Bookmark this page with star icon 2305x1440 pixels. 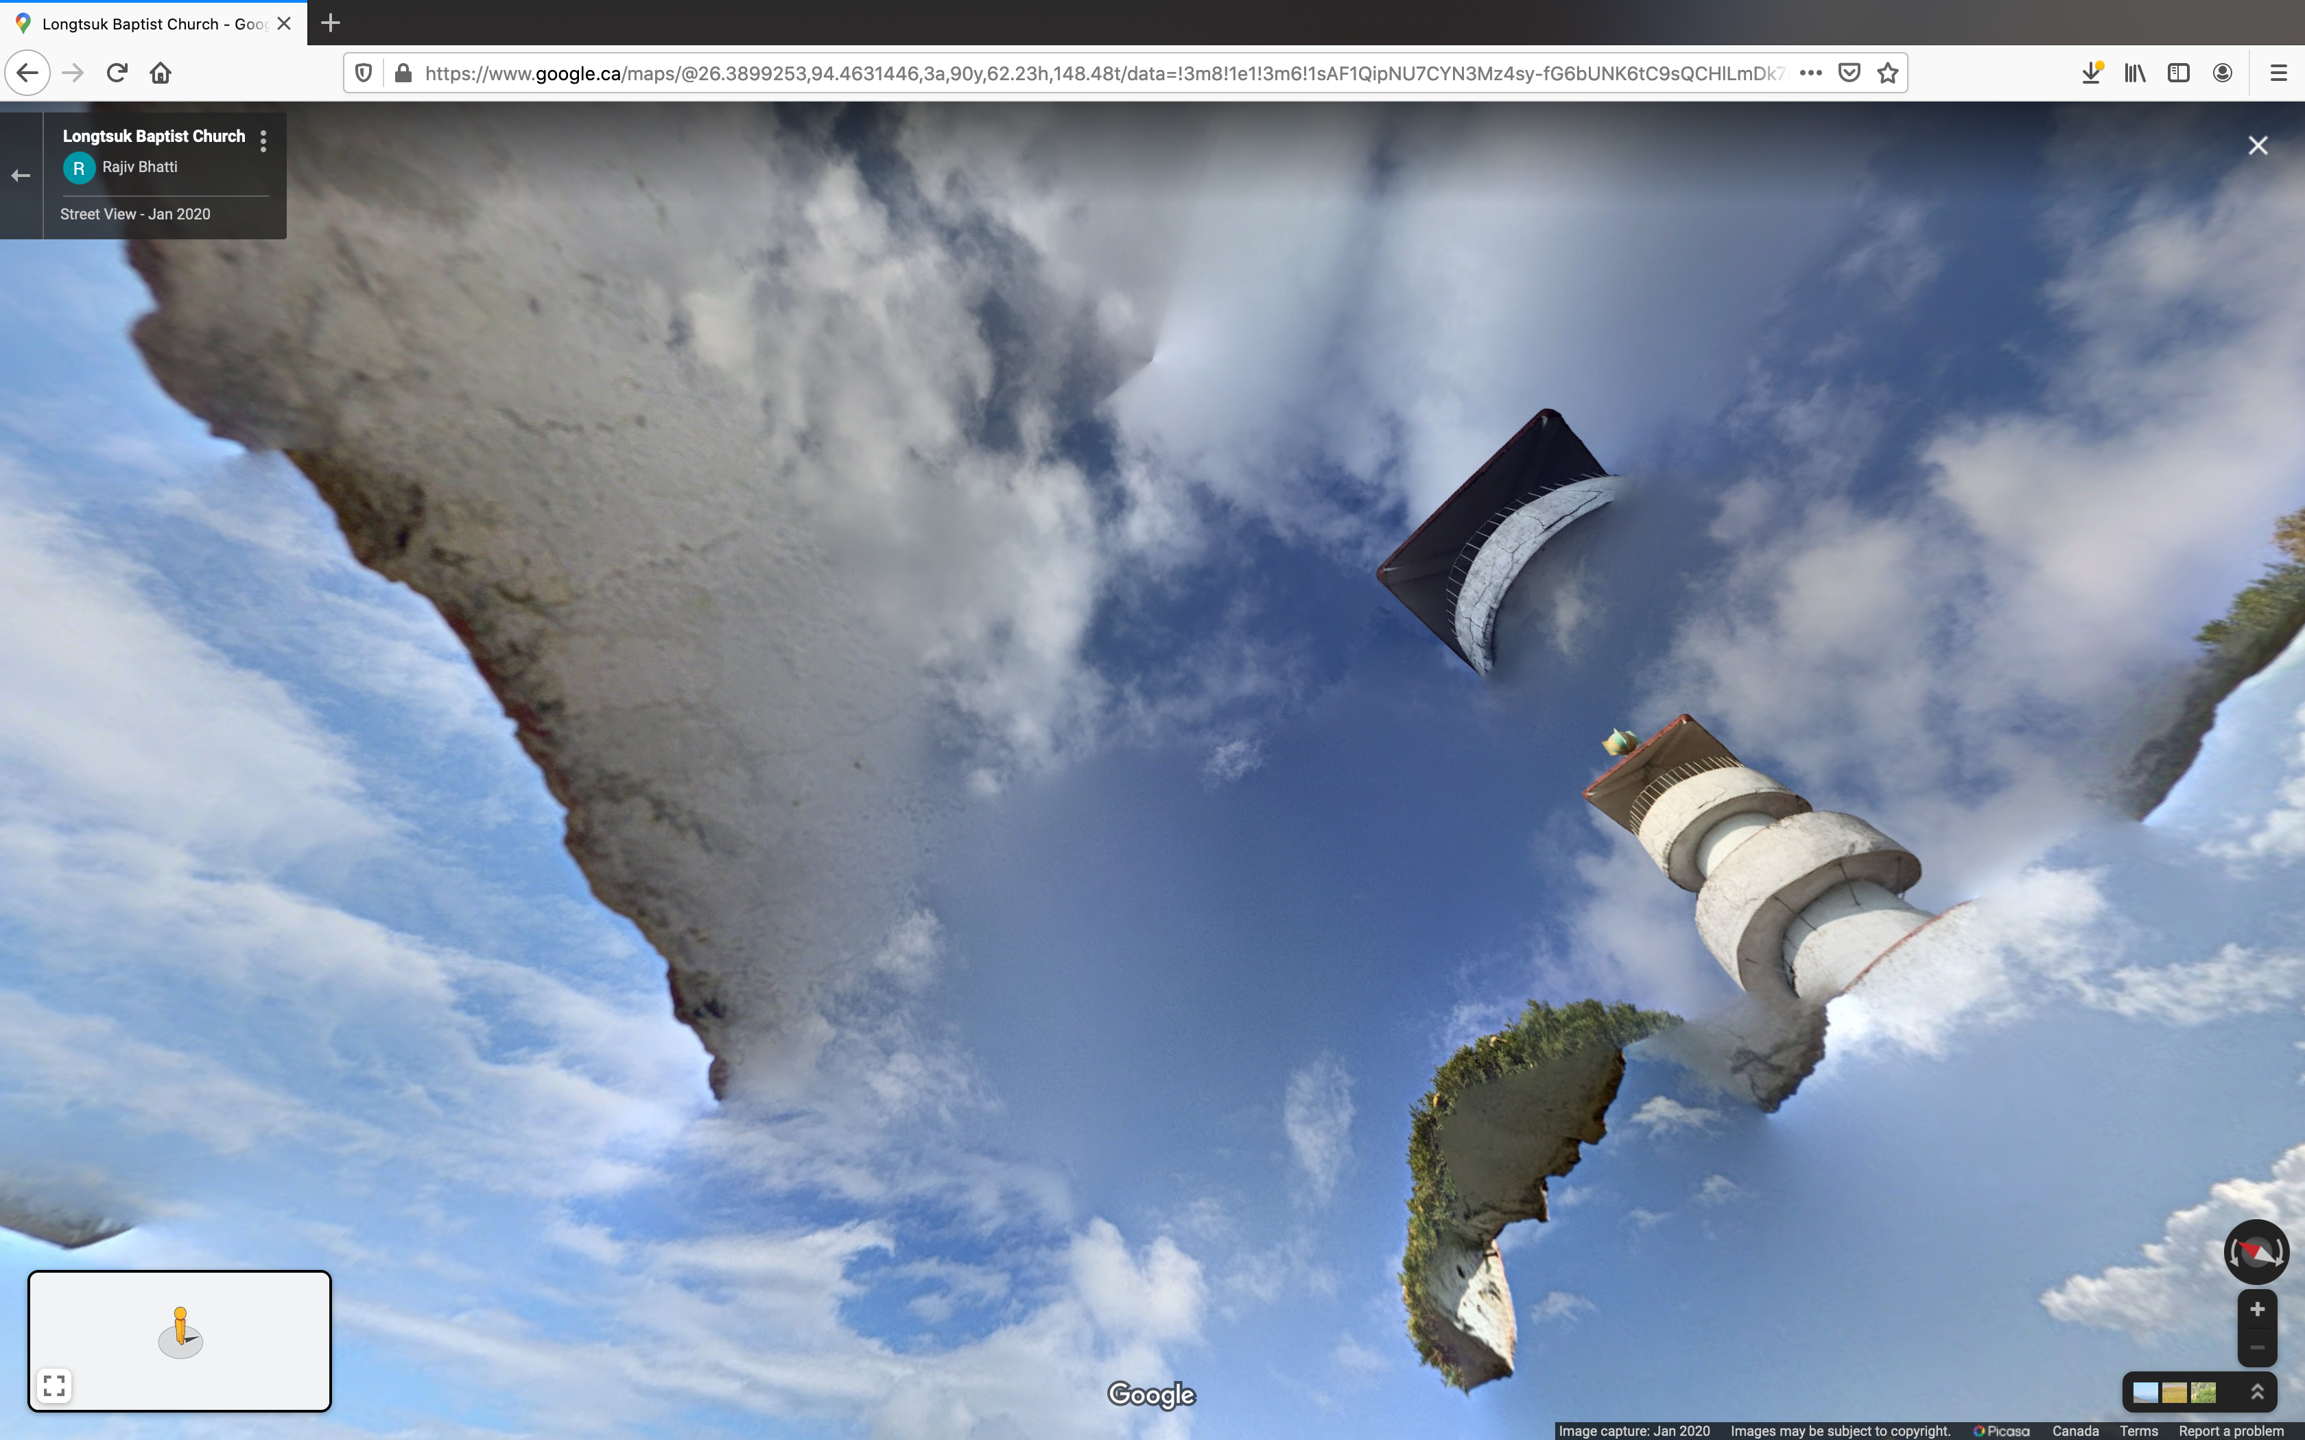point(1887,73)
